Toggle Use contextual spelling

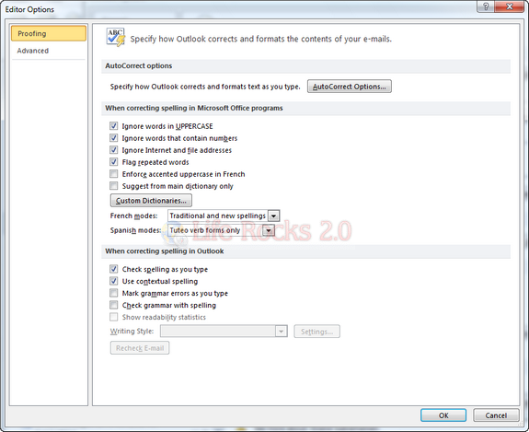114,281
